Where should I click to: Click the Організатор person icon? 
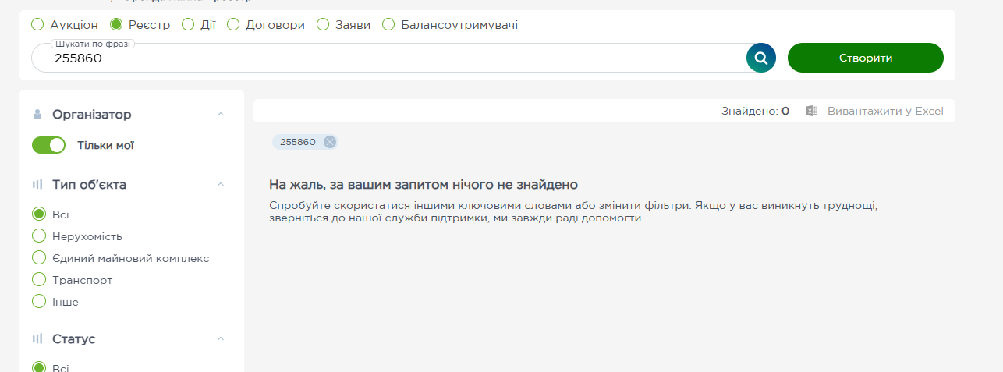(37, 115)
